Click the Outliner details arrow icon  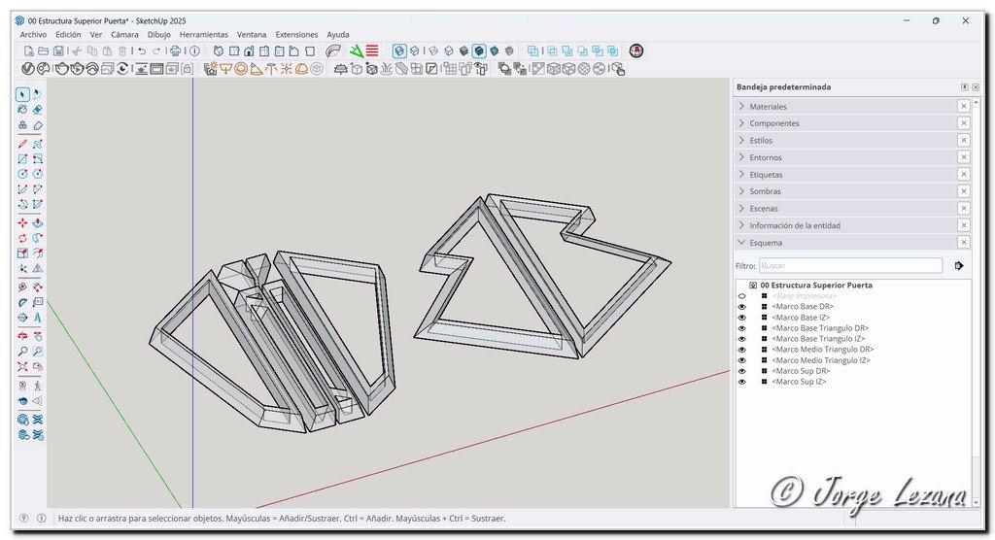point(959,265)
